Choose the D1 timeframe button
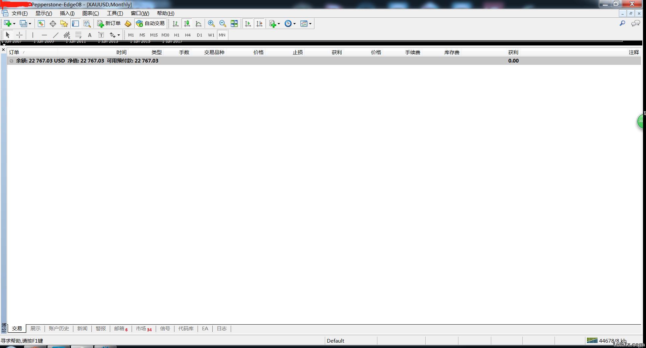The height and width of the screenshot is (348, 646). pyautogui.click(x=199, y=35)
